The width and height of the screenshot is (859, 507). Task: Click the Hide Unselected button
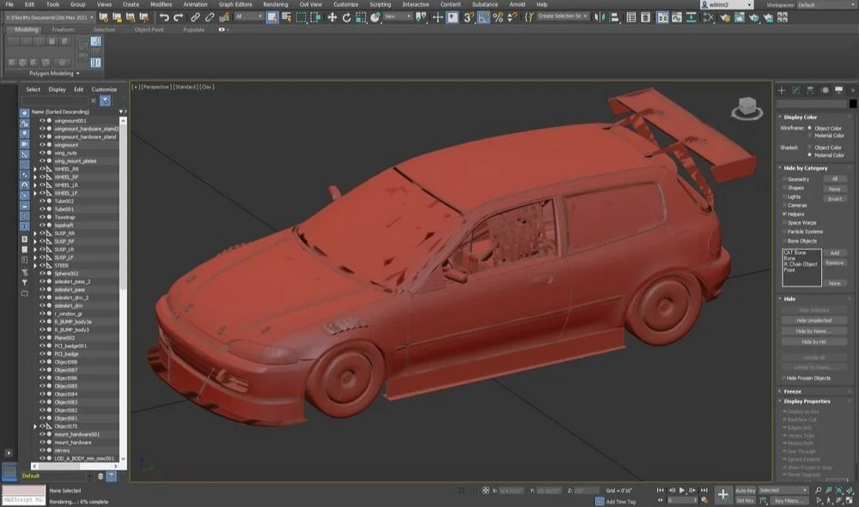tap(813, 321)
